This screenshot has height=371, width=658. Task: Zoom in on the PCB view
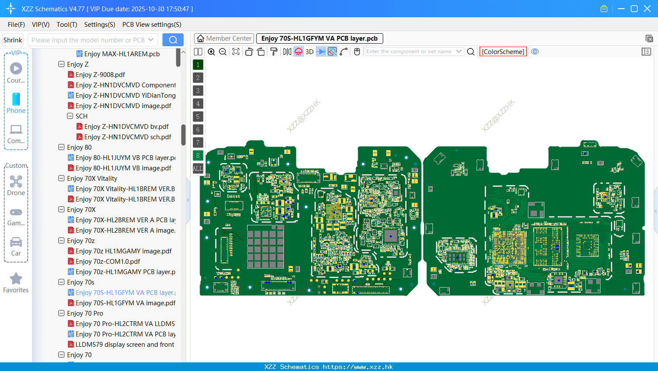(211, 51)
